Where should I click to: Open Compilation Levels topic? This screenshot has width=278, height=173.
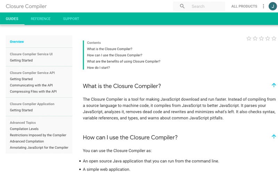24,129
